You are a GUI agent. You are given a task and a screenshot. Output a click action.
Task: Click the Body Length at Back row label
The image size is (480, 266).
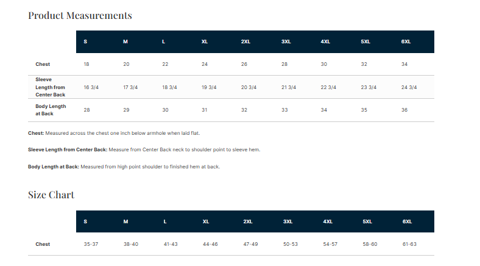51,110
